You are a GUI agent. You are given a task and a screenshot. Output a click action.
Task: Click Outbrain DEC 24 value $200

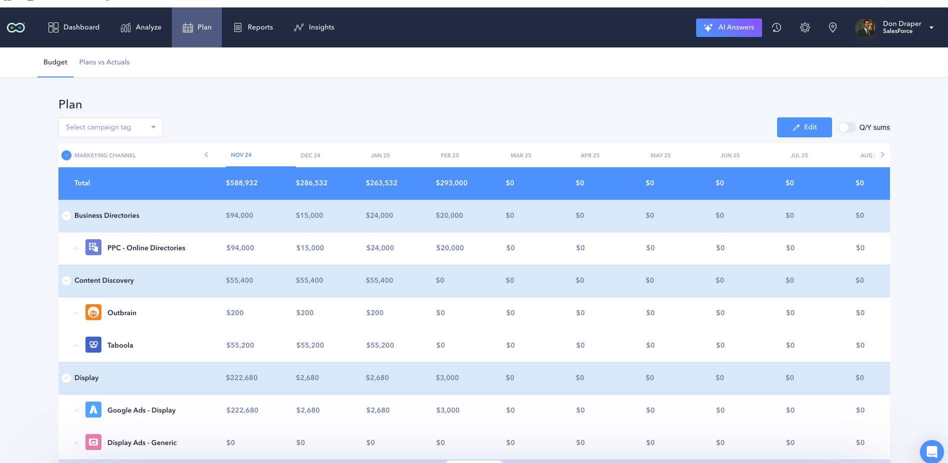(305, 313)
